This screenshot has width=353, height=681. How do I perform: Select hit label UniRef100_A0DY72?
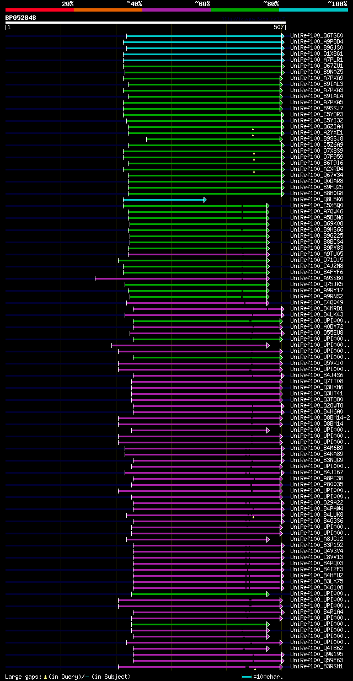tap(317, 326)
